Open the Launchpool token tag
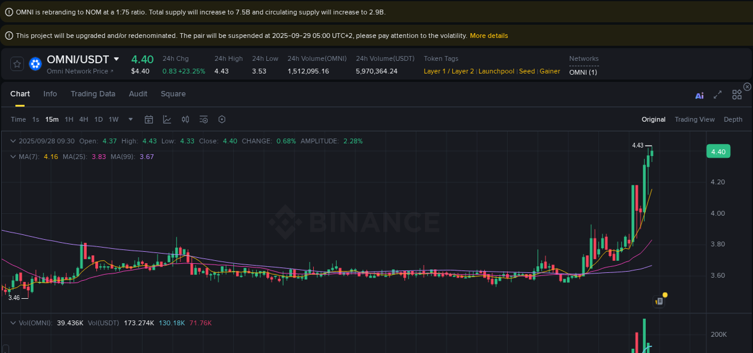The height and width of the screenshot is (353, 753). click(x=496, y=71)
